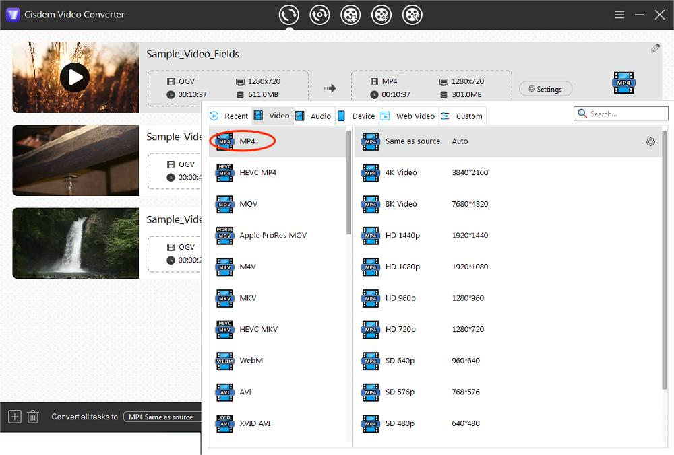Image resolution: width=674 pixels, height=455 pixels.
Task: Click the add file plus icon
Action: tap(15, 417)
